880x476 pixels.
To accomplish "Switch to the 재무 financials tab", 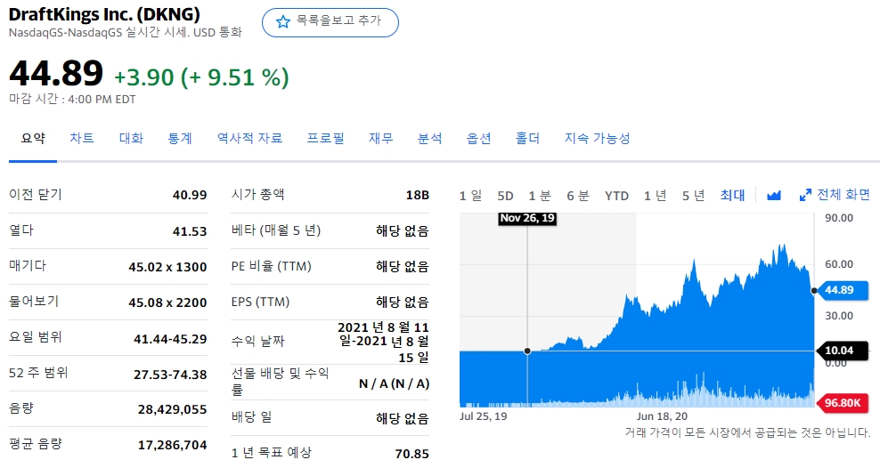I will coord(380,139).
